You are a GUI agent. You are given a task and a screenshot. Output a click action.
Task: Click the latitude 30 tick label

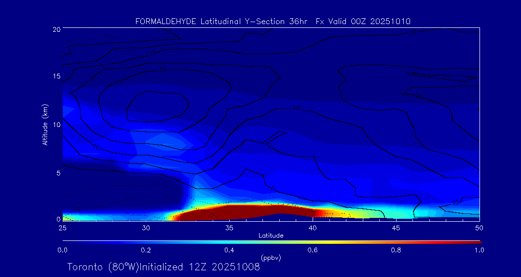click(146, 227)
